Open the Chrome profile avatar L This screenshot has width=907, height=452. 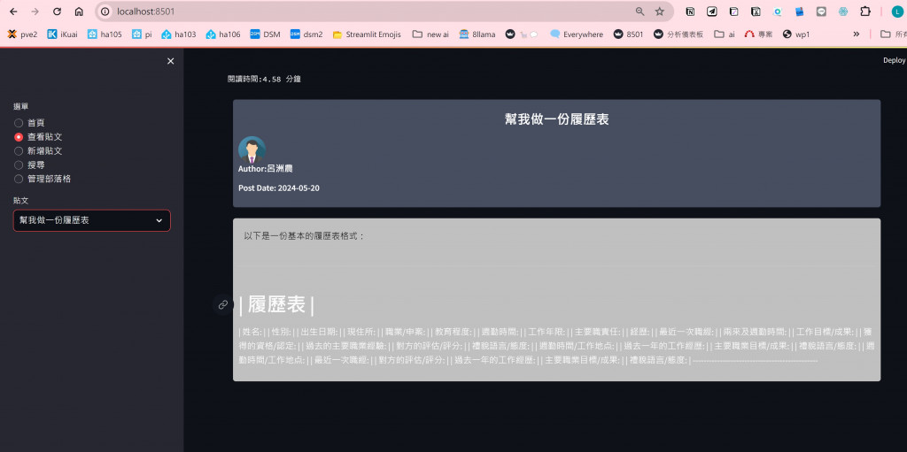(896, 11)
